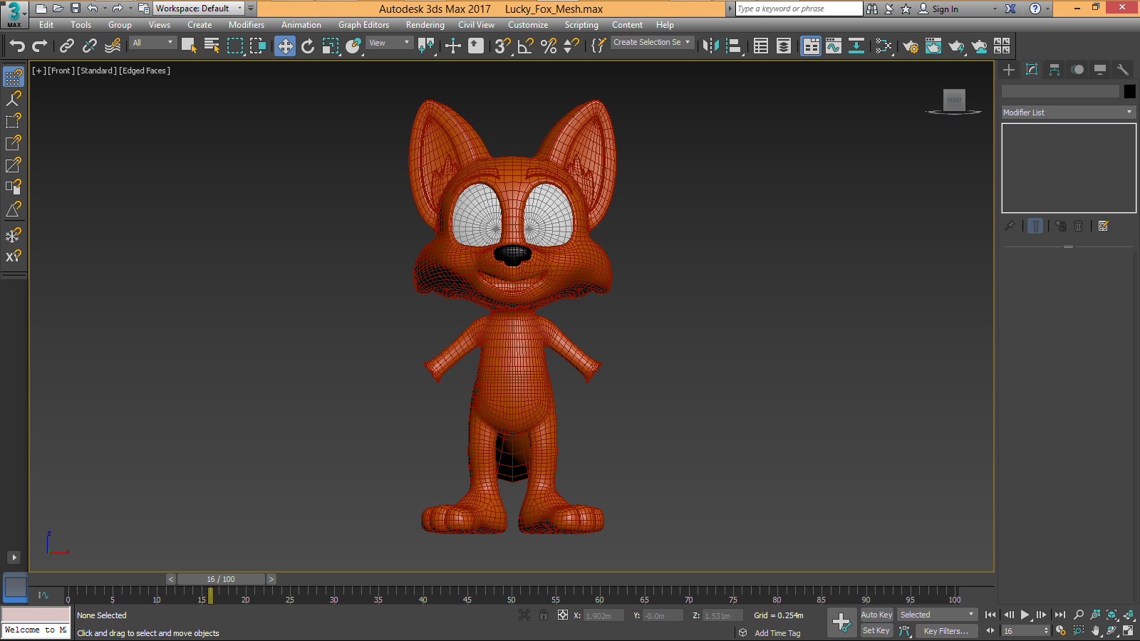Select the Select and Rotate tool
Image resolution: width=1140 pixels, height=641 pixels.
pyautogui.click(x=308, y=46)
